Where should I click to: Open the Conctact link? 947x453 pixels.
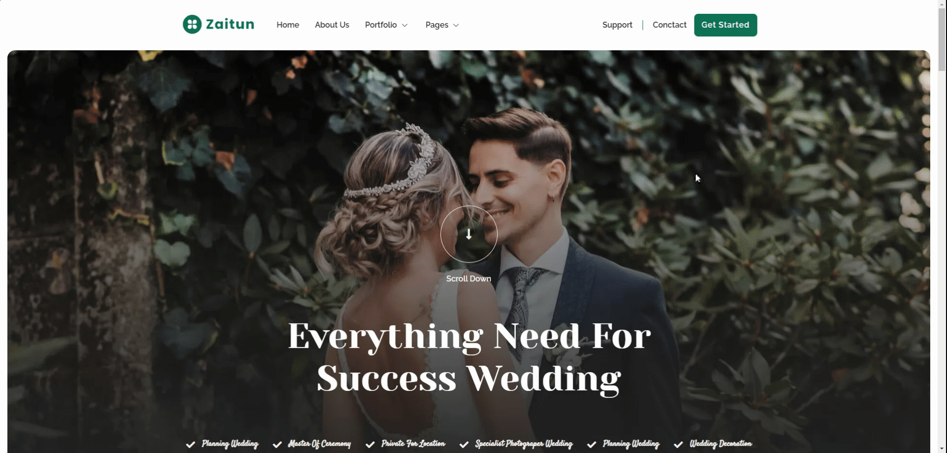[669, 25]
